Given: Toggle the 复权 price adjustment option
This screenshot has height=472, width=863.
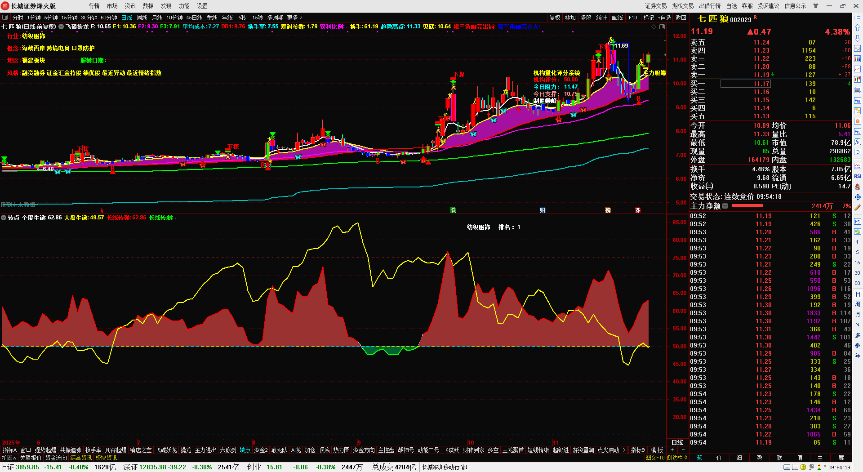Looking at the screenshot, I should pyautogui.click(x=555, y=18).
